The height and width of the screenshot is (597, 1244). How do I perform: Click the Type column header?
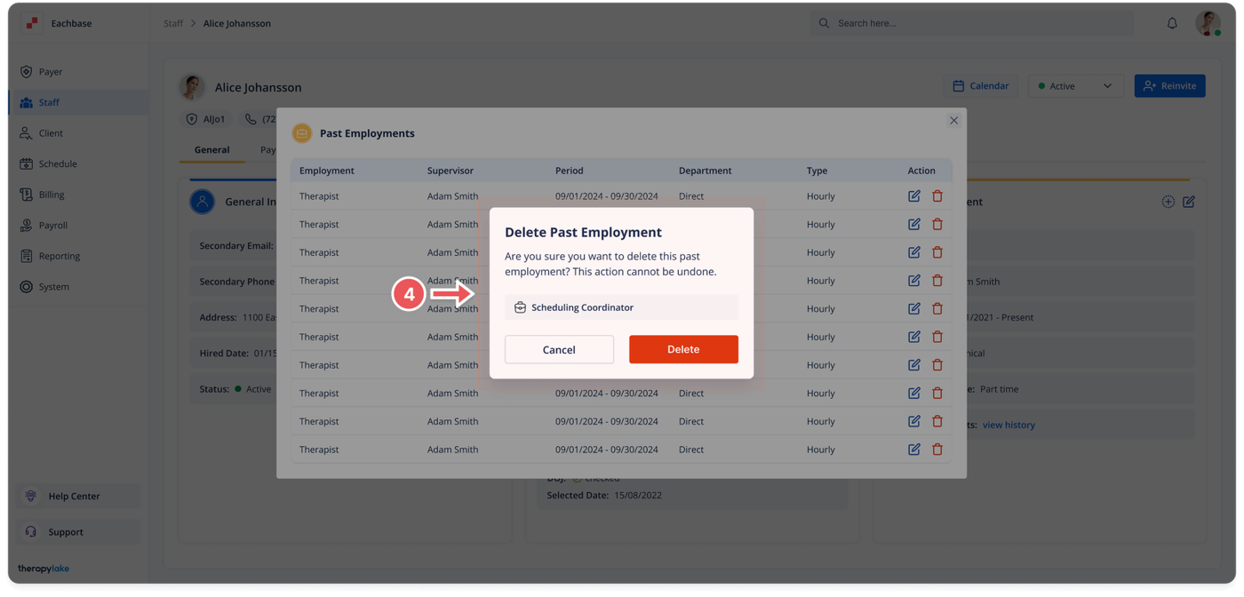pyautogui.click(x=817, y=171)
